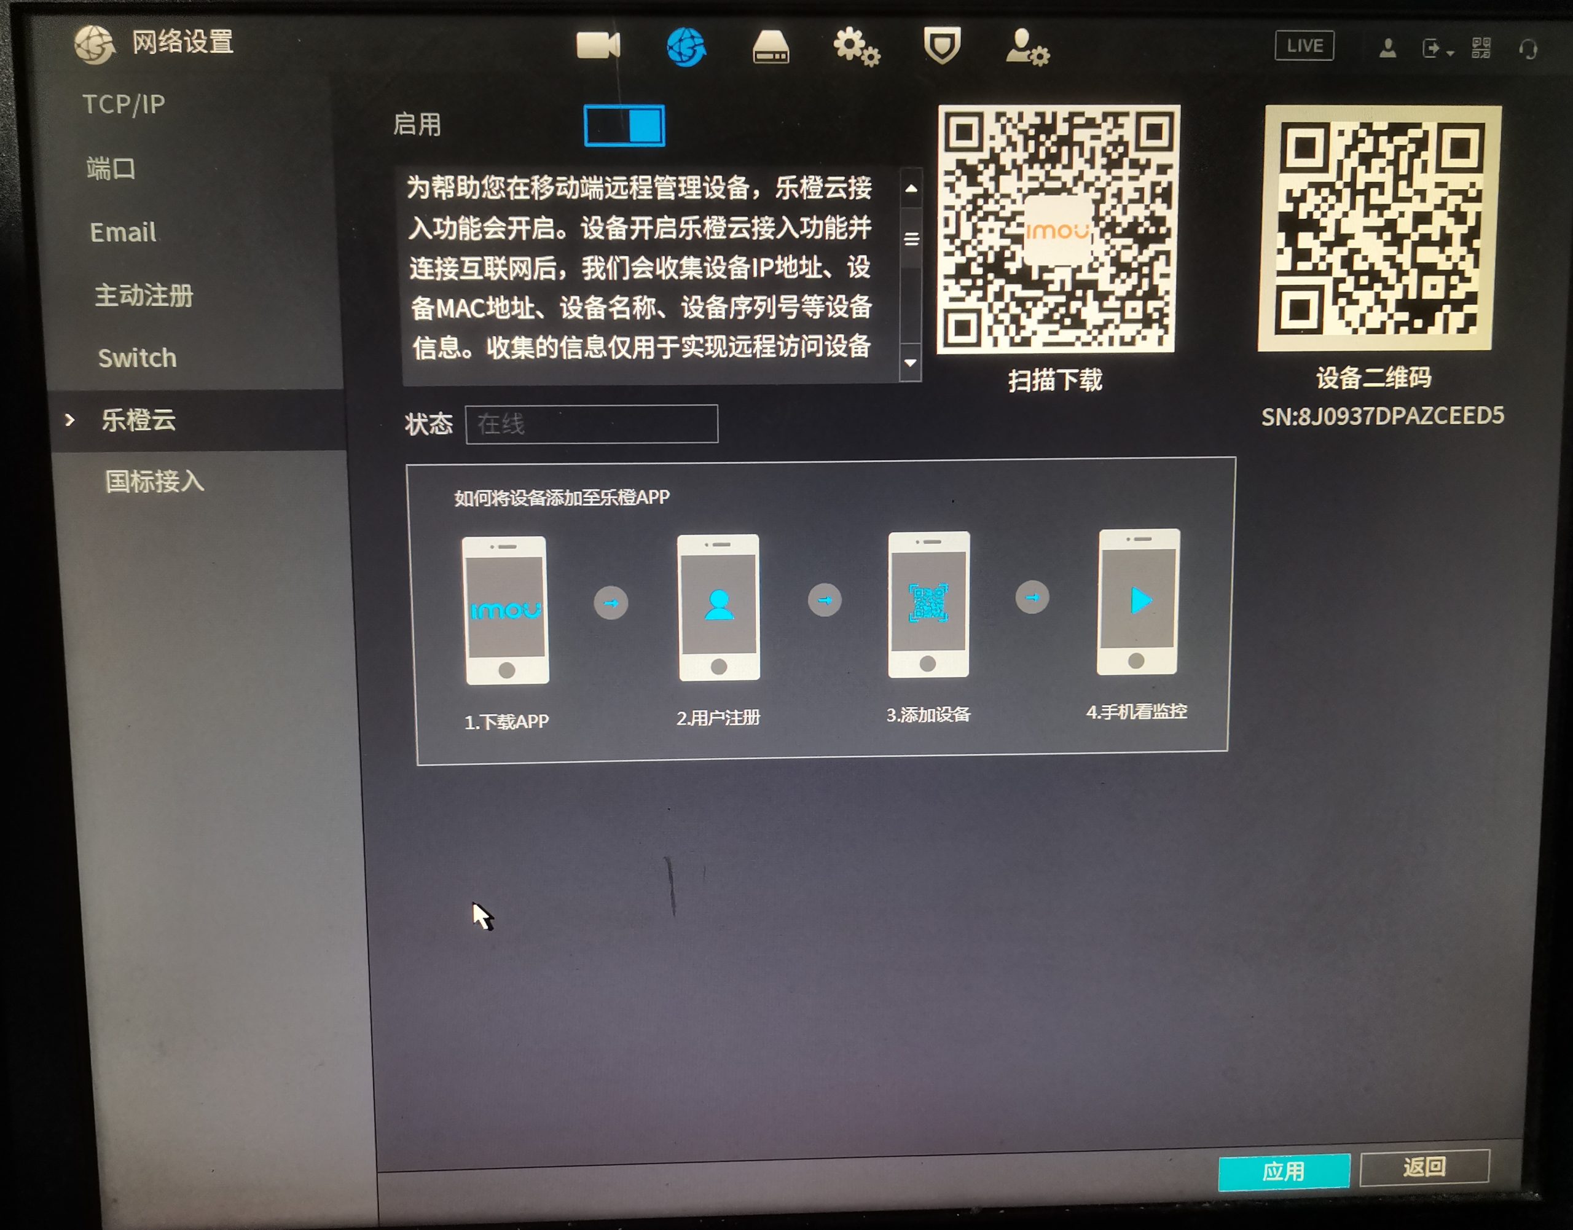Image resolution: width=1573 pixels, height=1230 pixels.
Task: Click the user profile icon
Action: (x=1388, y=49)
